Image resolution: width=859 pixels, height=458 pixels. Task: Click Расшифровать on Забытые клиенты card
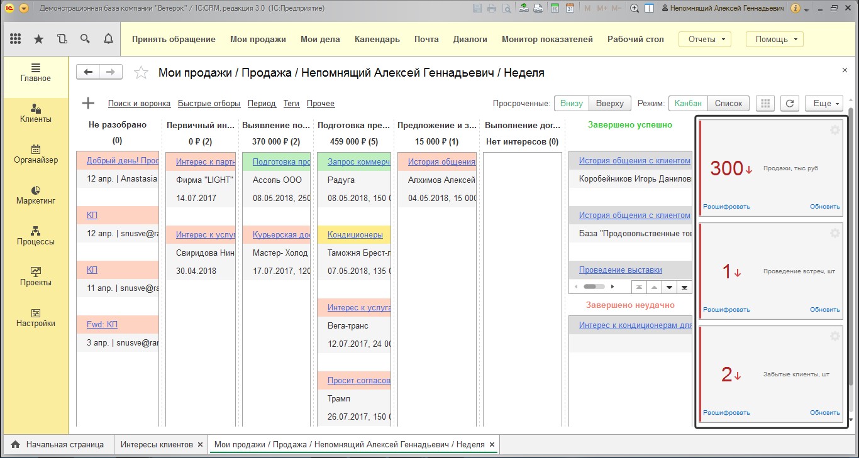click(x=726, y=413)
